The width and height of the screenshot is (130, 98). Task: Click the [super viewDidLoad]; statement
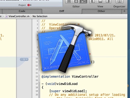[x=68, y=91]
